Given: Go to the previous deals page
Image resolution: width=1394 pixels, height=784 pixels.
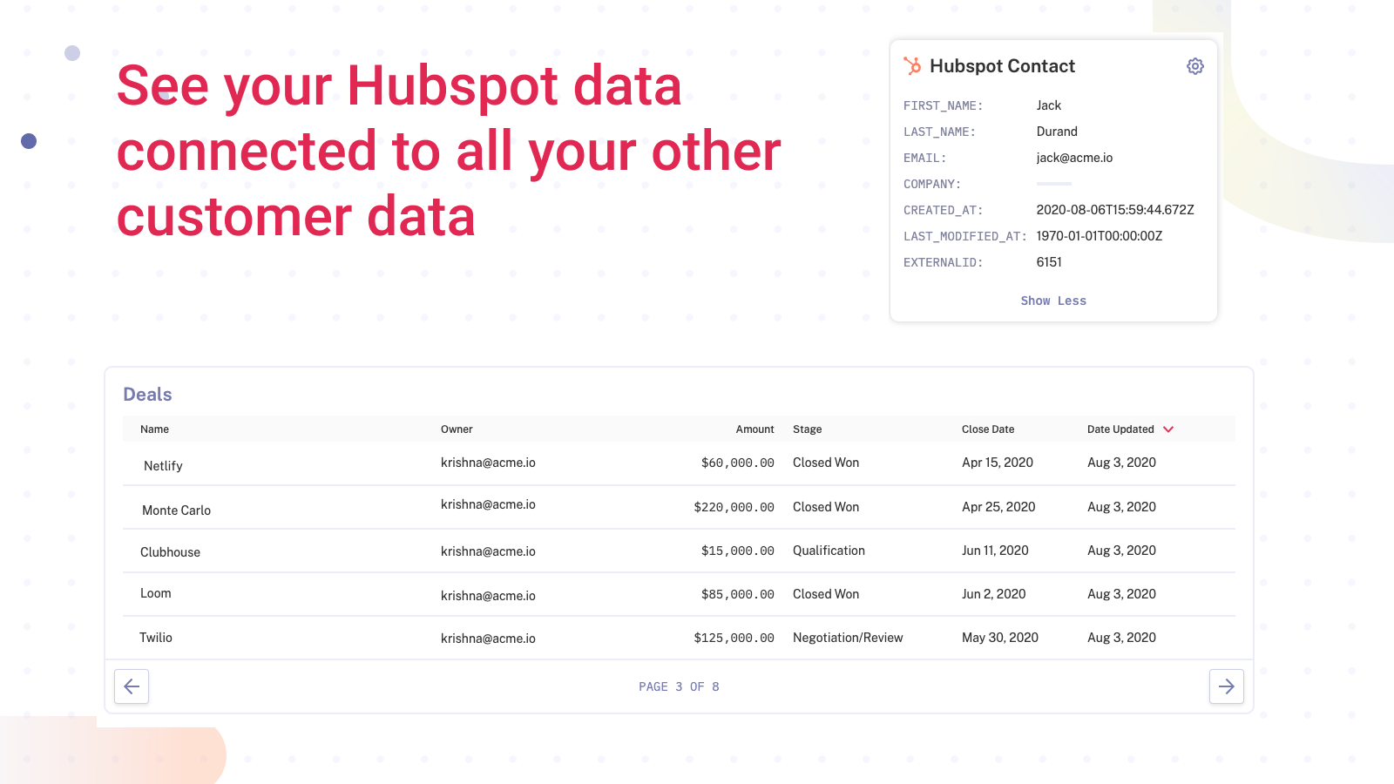Looking at the screenshot, I should (x=132, y=686).
